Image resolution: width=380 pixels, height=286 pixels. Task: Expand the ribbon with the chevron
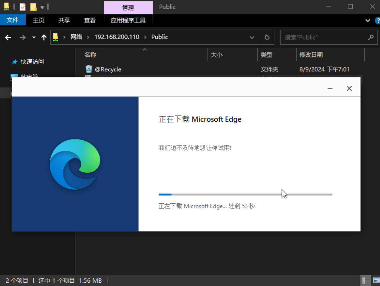coord(367,20)
